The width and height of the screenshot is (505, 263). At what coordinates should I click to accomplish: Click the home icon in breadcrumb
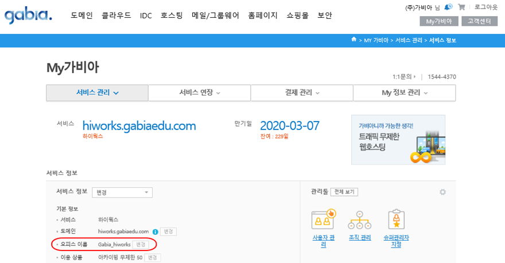pos(353,40)
